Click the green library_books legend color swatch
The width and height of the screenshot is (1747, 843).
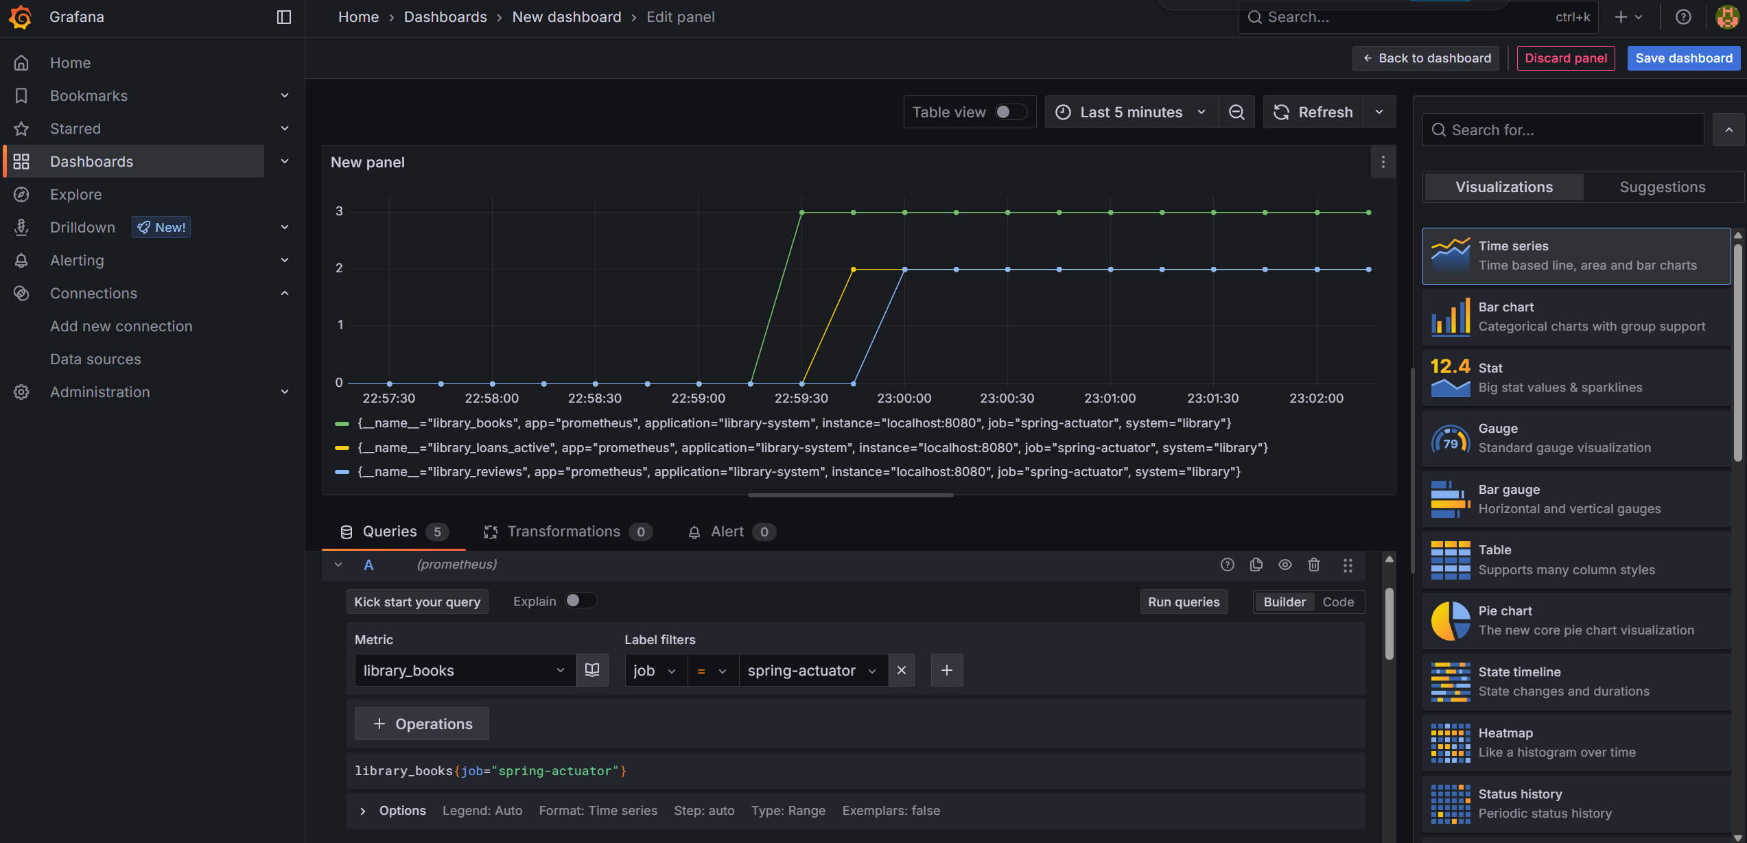click(x=342, y=424)
